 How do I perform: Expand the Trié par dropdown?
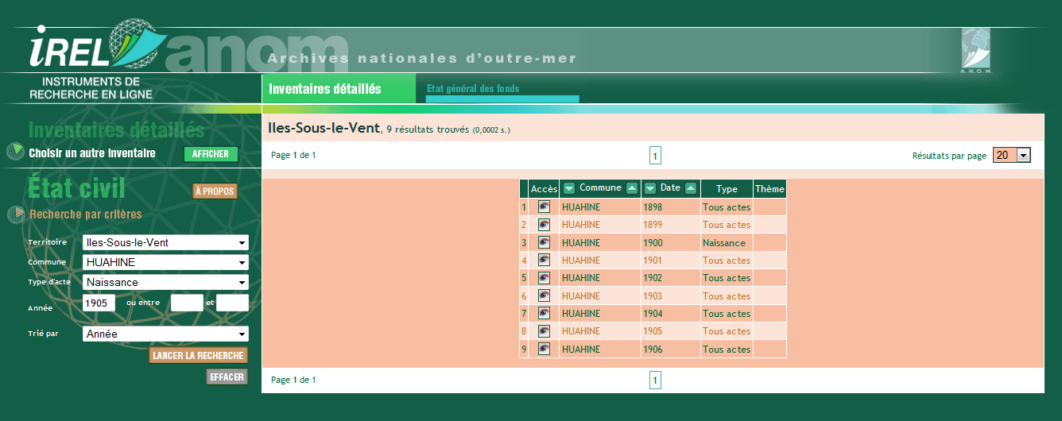pyautogui.click(x=165, y=334)
